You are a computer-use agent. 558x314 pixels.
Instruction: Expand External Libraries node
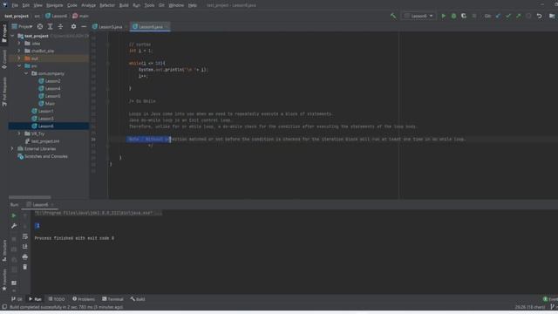pyautogui.click(x=12, y=149)
